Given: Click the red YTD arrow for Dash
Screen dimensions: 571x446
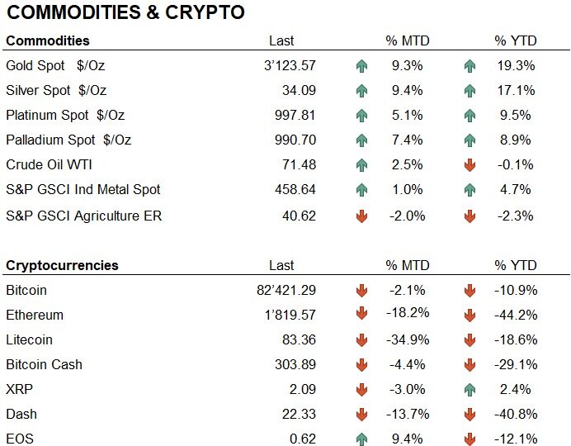Looking at the screenshot, I should coord(470,414).
